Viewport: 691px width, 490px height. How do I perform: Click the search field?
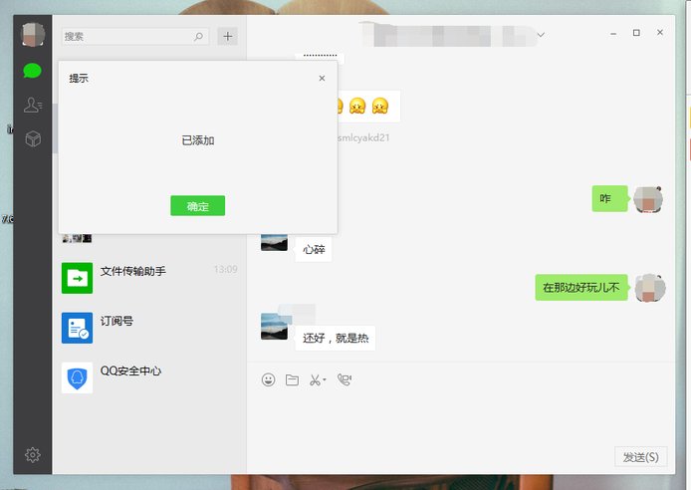point(135,36)
